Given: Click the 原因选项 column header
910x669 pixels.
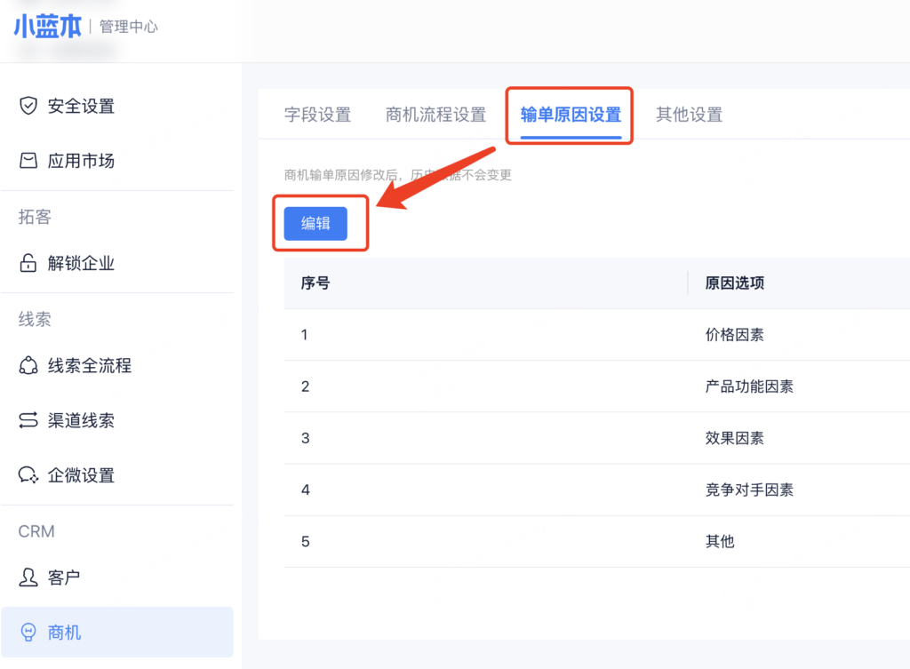Looking at the screenshot, I should point(734,283).
